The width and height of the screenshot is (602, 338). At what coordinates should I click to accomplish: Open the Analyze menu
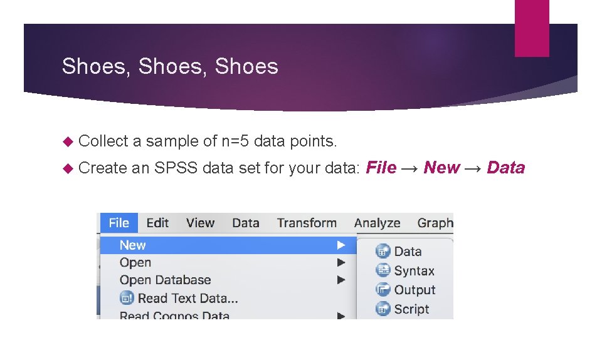point(378,223)
